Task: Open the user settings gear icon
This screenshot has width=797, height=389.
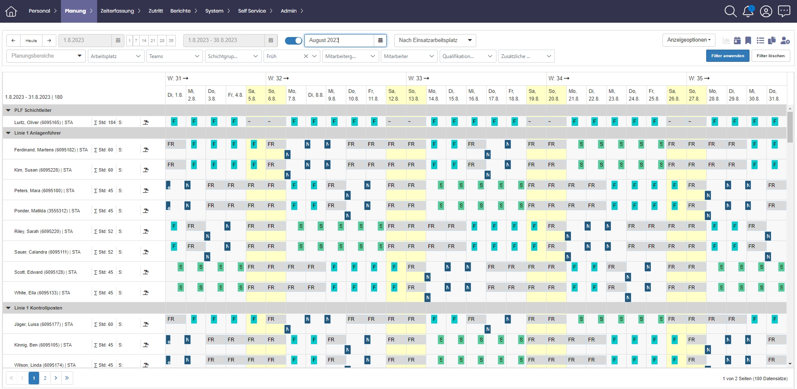Action: (x=785, y=40)
